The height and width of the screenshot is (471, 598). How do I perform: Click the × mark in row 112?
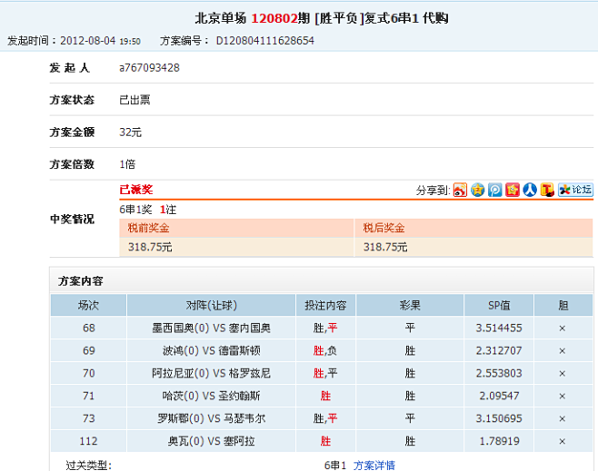click(x=563, y=441)
